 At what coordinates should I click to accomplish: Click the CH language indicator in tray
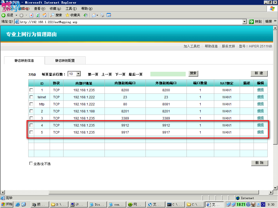point(263,204)
